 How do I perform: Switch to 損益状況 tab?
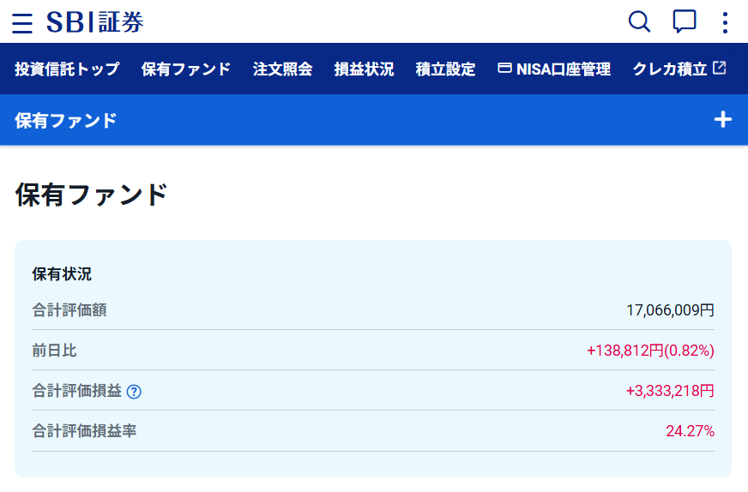point(364,69)
